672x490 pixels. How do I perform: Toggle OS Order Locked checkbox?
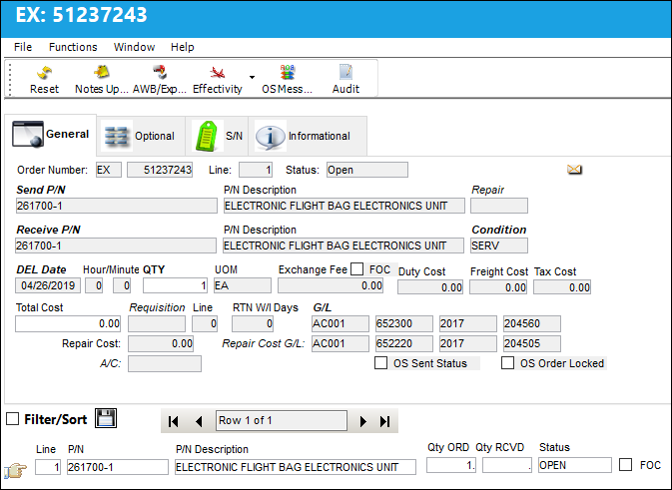[507, 363]
